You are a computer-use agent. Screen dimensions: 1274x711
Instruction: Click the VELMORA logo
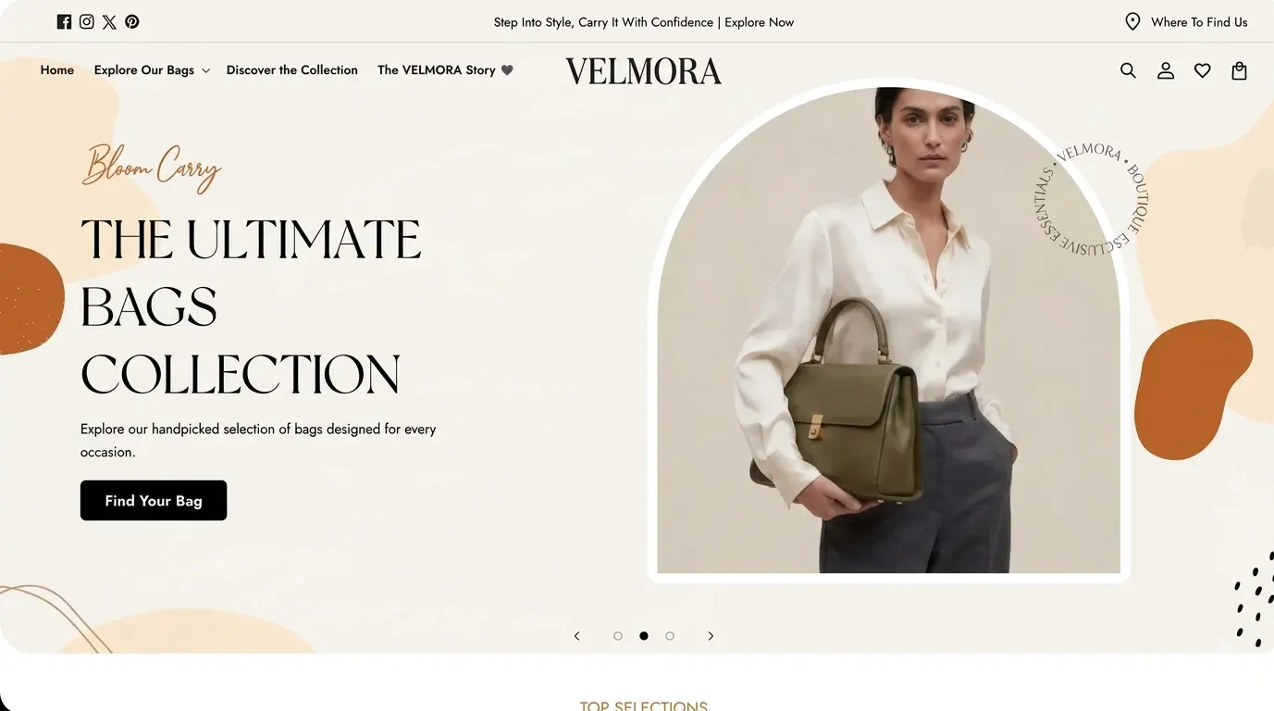[644, 71]
